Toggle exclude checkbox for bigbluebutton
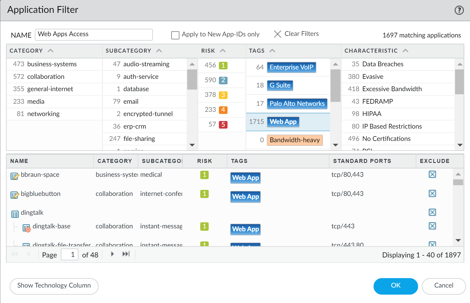The width and height of the screenshot is (470, 303). click(432, 194)
